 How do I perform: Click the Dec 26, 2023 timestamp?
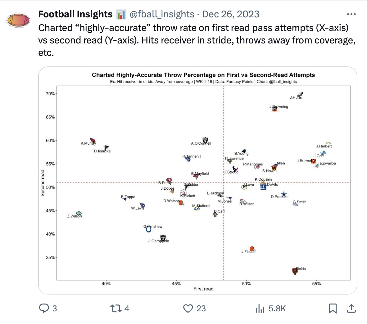point(230,14)
